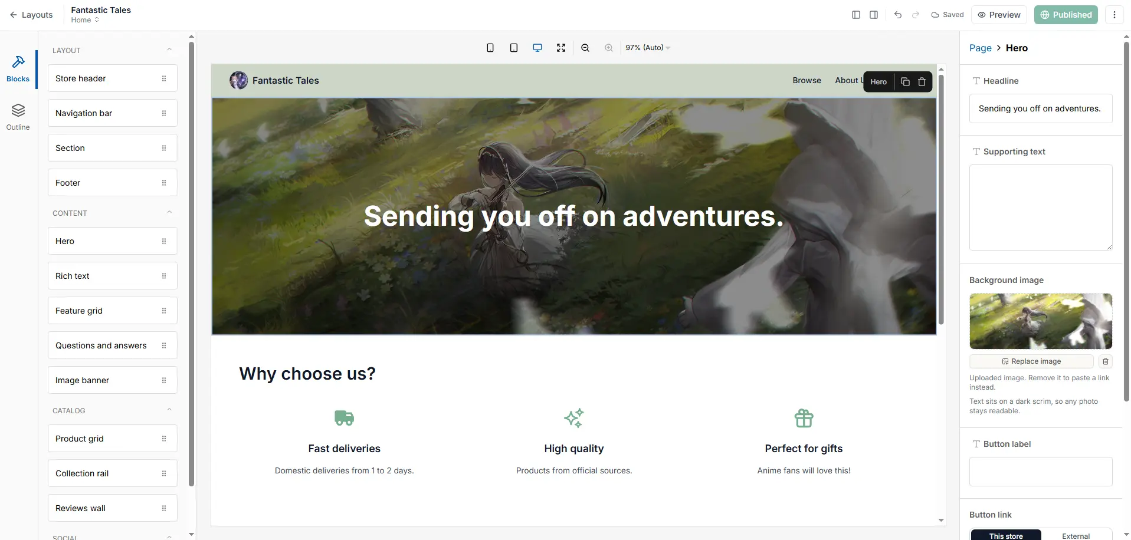Grab the Store header drag handle
This screenshot has height=540, width=1131.
[x=164, y=78]
